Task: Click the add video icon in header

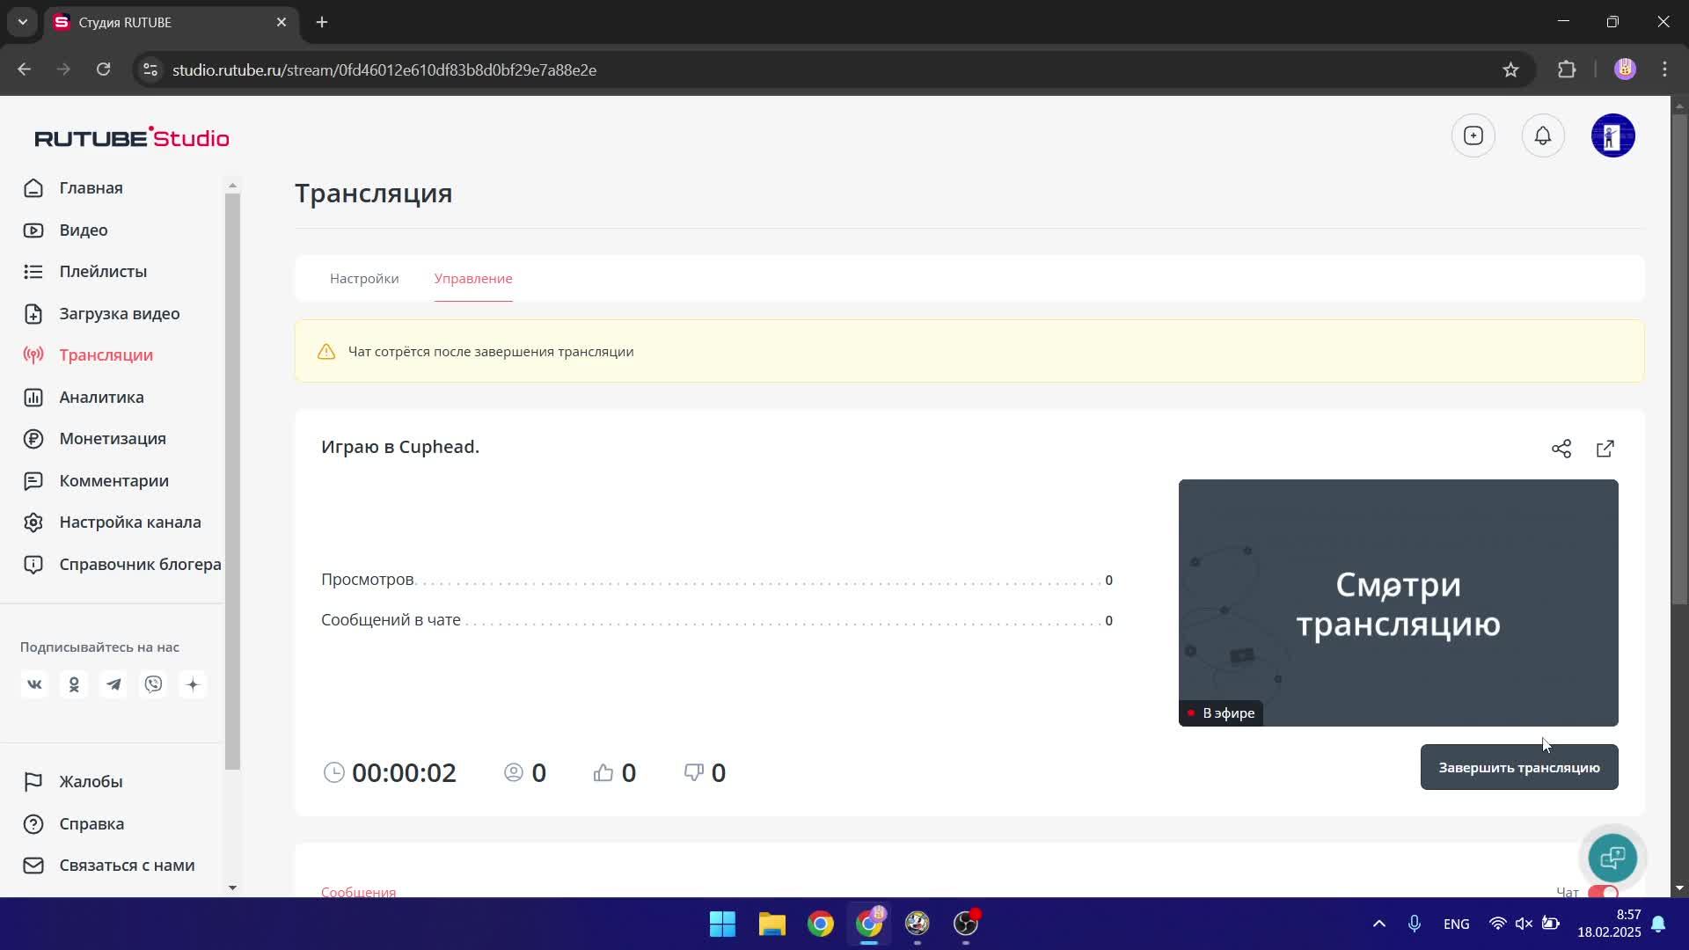Action: [x=1473, y=135]
